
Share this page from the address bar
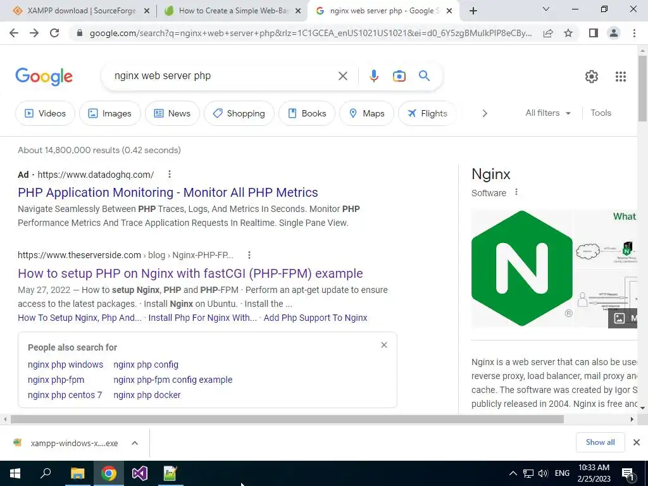click(x=548, y=33)
